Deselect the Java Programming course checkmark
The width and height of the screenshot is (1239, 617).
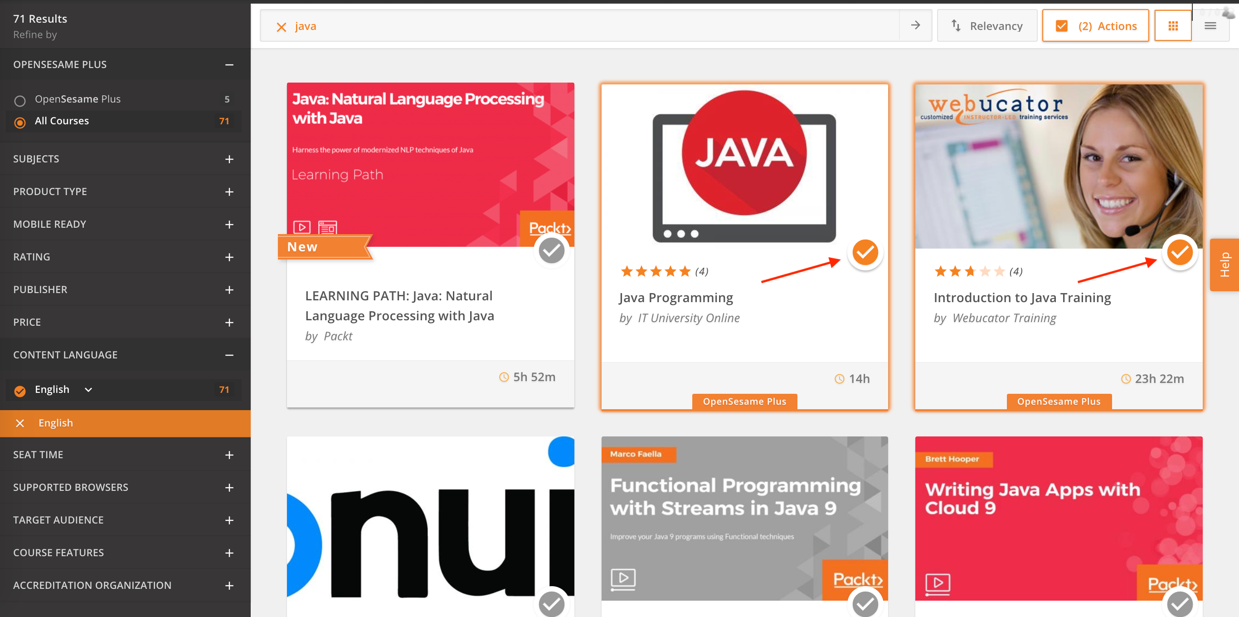click(x=865, y=252)
